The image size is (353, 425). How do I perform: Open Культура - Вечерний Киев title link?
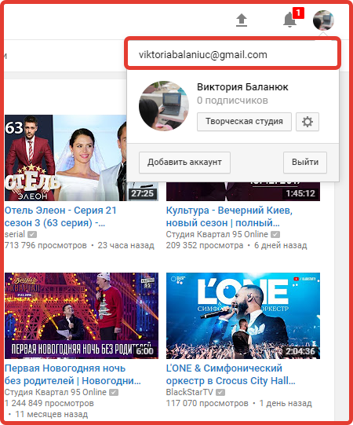[229, 217]
